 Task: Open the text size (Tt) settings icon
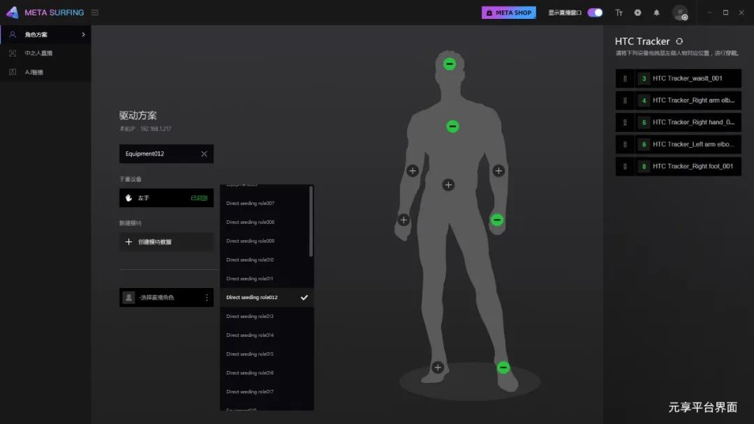[x=619, y=13]
